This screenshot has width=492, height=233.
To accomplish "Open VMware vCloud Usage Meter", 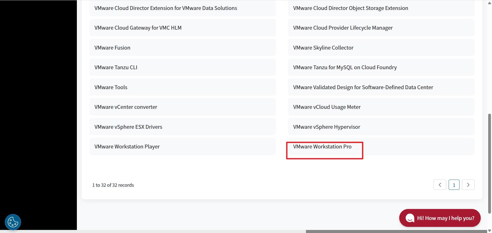I will click(381, 107).
